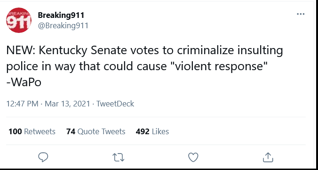The image size is (318, 170).
Task: Retweet using the retweet arrows icon
Action: 118,157
